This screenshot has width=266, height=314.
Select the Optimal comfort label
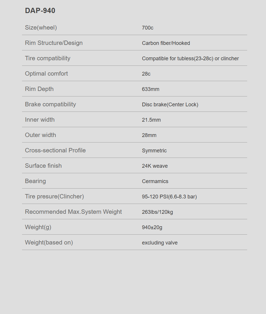coord(46,74)
